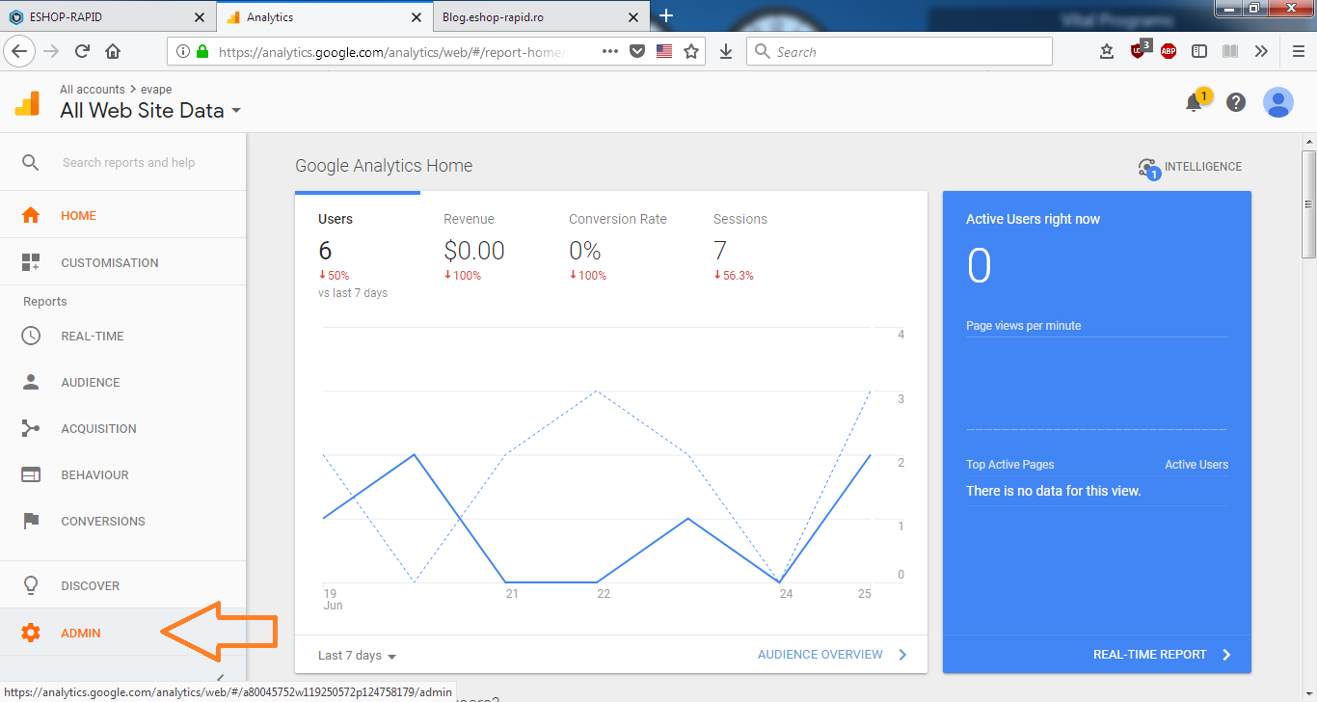Click the Acquisition branching icon
Image resolution: width=1317 pixels, height=702 pixels.
tap(31, 428)
